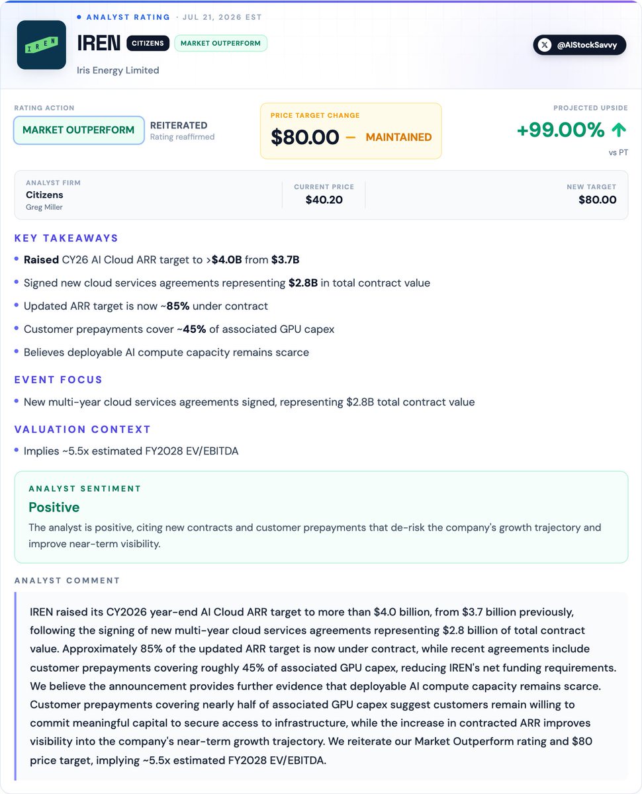Click the bullet beside Customer prepayments takeaway

coord(17,330)
